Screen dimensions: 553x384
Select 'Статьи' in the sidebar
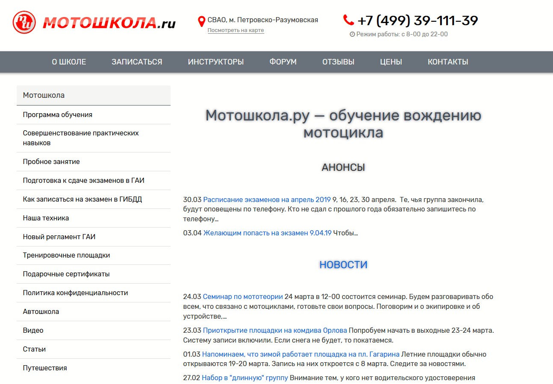[x=94, y=349]
